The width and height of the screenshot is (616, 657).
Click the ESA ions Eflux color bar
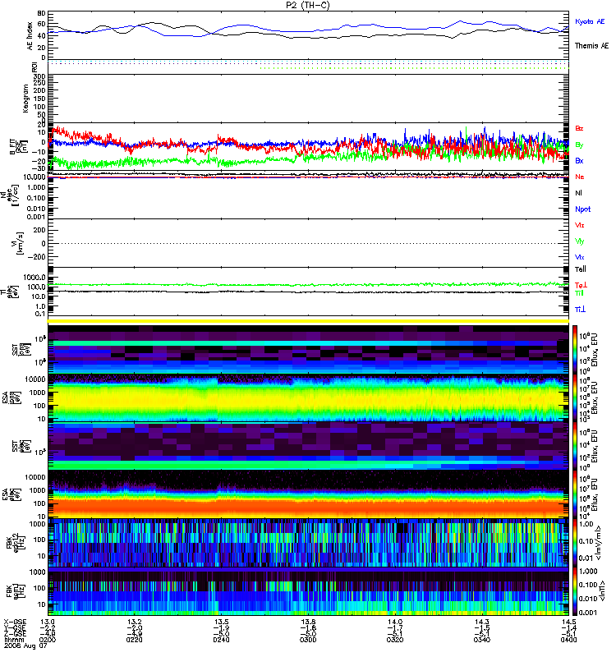click(x=575, y=397)
